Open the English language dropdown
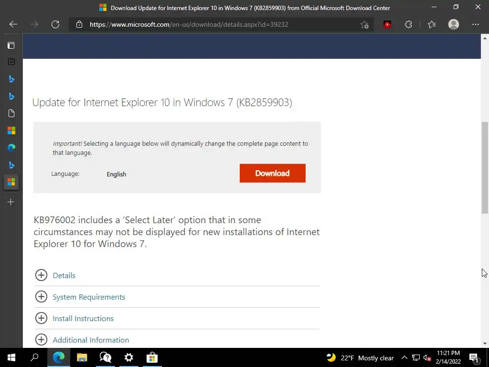489x367 pixels. coord(117,174)
